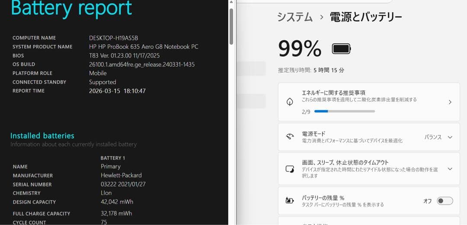Click the タスク バーにバッテリーの残量 % を表示する description

[x=343, y=205]
